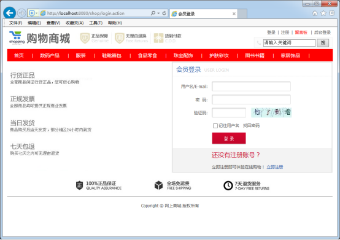Click the 还没有注册账号？ text
Image resolution: width=340 pixels, height=240 pixels.
(x=236, y=155)
